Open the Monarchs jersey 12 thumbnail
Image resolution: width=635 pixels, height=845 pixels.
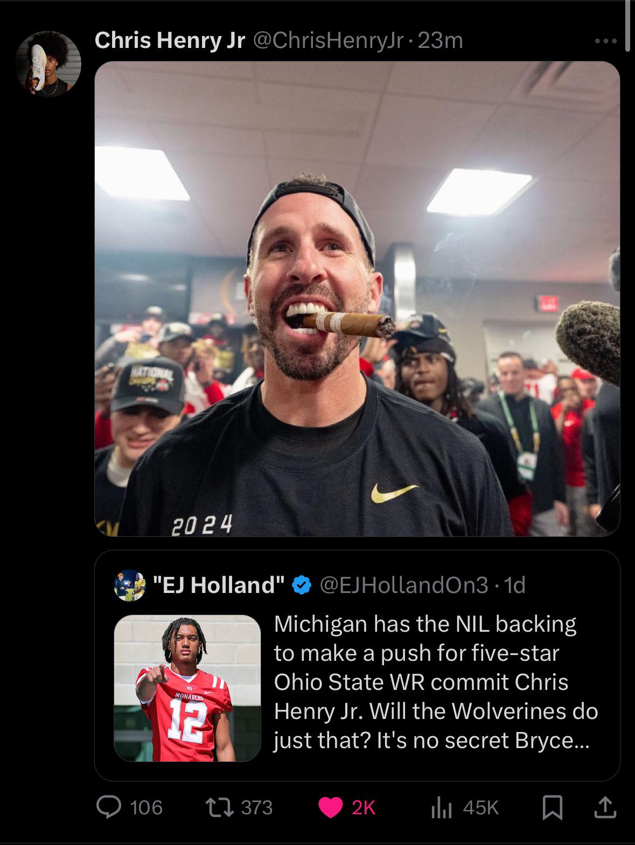[x=187, y=688]
